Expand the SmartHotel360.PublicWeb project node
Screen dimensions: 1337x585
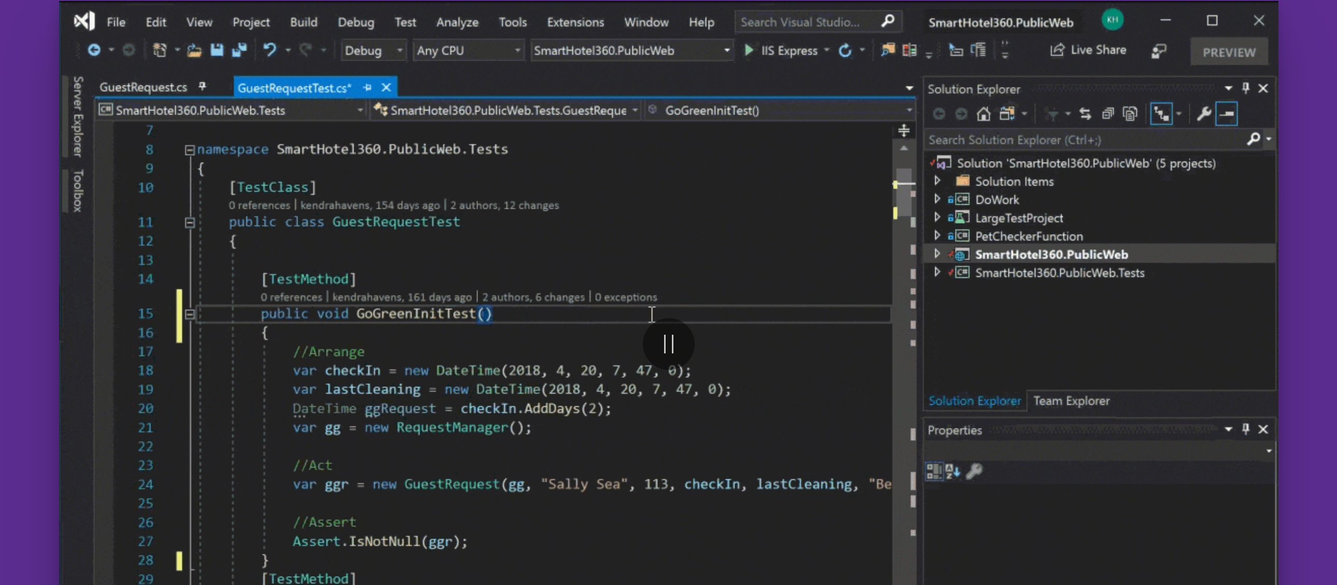coord(936,254)
